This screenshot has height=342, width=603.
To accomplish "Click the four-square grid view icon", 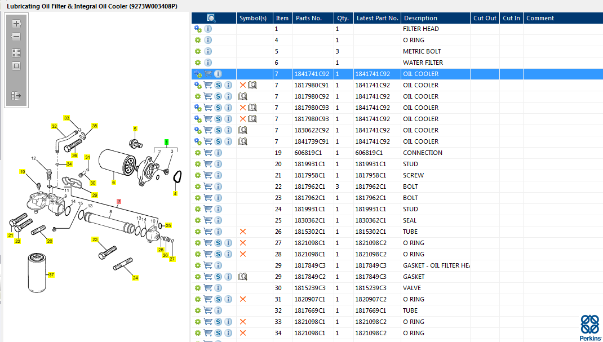I will pos(16,53).
